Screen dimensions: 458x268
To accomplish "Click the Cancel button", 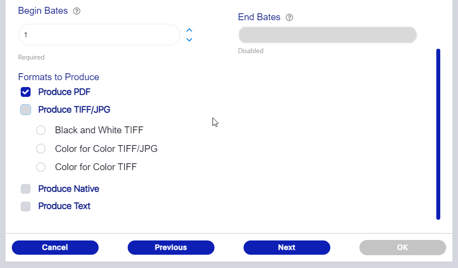I will [55, 247].
